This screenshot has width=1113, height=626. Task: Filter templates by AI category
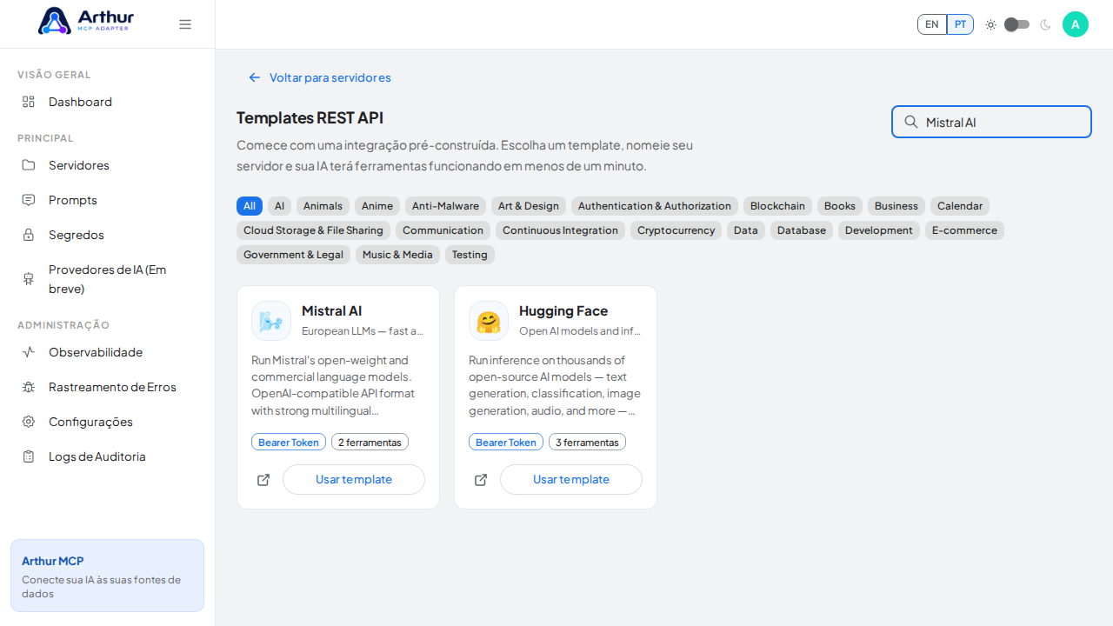tap(279, 206)
